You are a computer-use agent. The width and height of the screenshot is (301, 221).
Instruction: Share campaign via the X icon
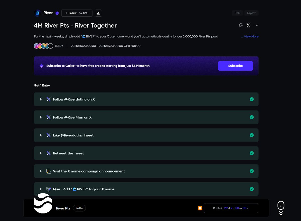coord(248,25)
